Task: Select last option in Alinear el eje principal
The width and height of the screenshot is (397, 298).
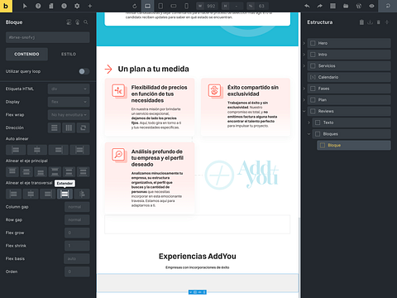Action: tap(83, 171)
